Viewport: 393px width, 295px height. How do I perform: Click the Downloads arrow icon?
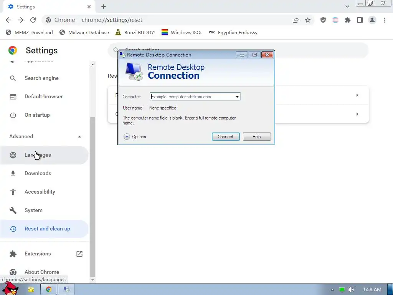point(13,173)
